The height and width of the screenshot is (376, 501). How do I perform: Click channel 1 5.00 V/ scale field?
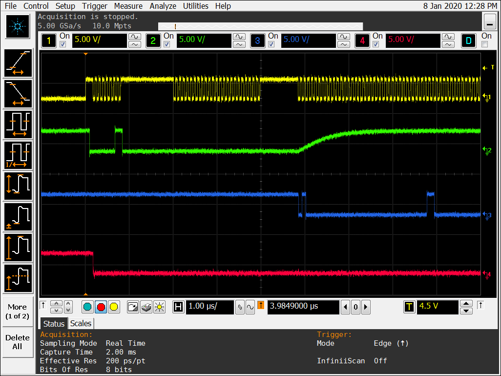click(x=100, y=41)
